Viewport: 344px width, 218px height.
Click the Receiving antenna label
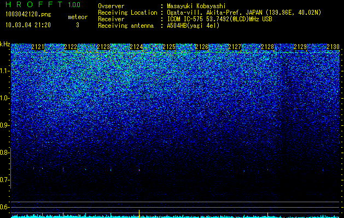(x=126, y=26)
